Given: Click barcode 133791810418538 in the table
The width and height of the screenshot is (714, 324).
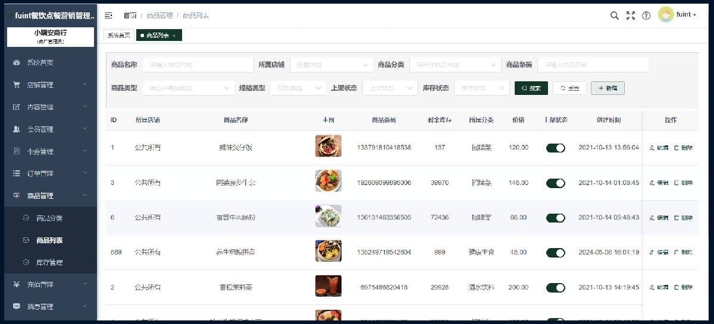Looking at the screenshot, I should tap(384, 147).
